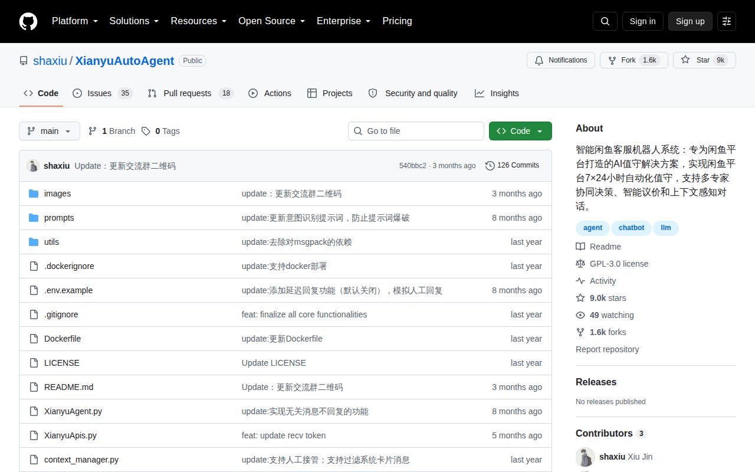
Task: Open the Projects tab
Action: (330, 93)
